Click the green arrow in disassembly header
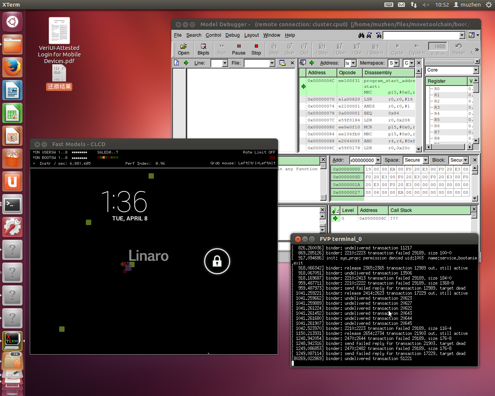The image size is (495, 396). [x=312, y=63]
